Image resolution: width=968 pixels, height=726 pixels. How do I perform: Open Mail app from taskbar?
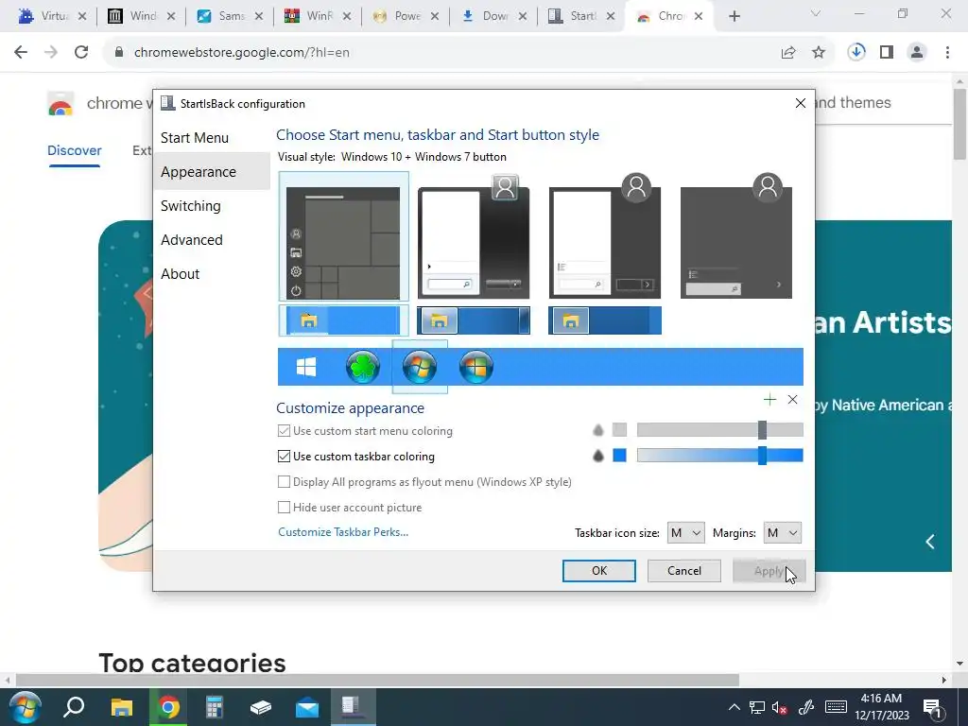point(307,707)
